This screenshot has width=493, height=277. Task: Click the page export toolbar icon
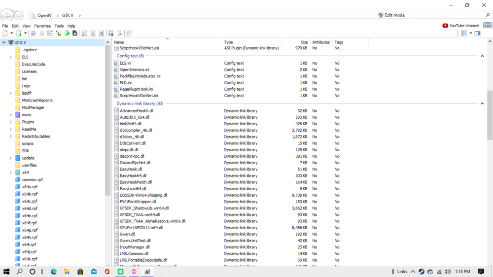click(x=119, y=34)
